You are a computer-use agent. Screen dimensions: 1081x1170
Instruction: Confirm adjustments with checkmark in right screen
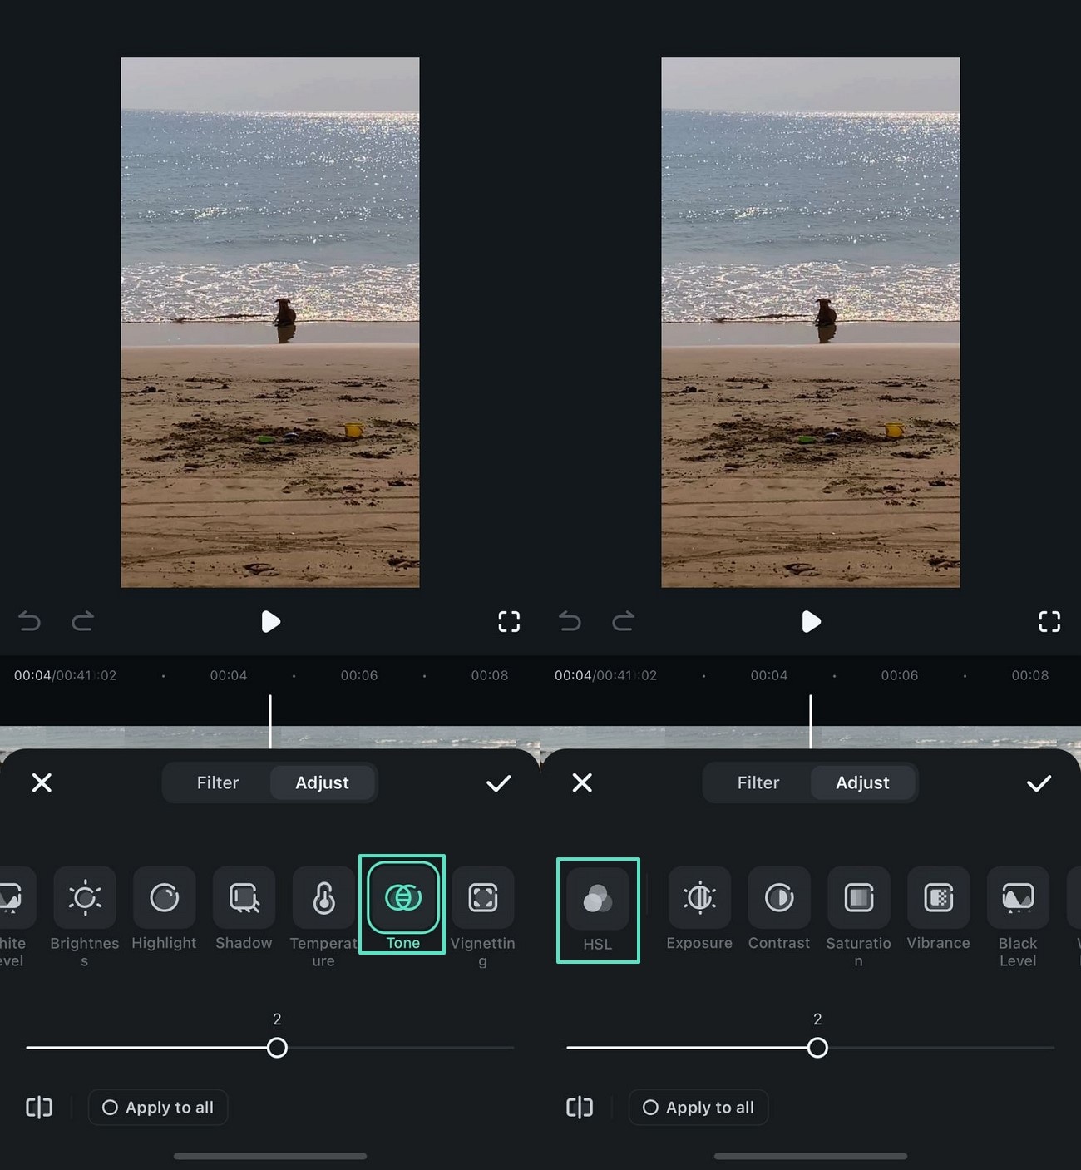point(1039,783)
